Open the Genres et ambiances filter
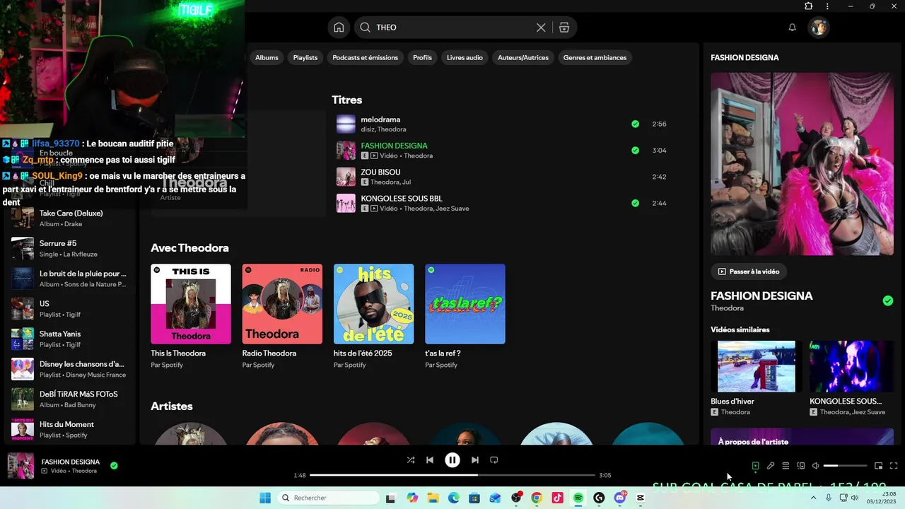The image size is (905, 509). point(595,57)
